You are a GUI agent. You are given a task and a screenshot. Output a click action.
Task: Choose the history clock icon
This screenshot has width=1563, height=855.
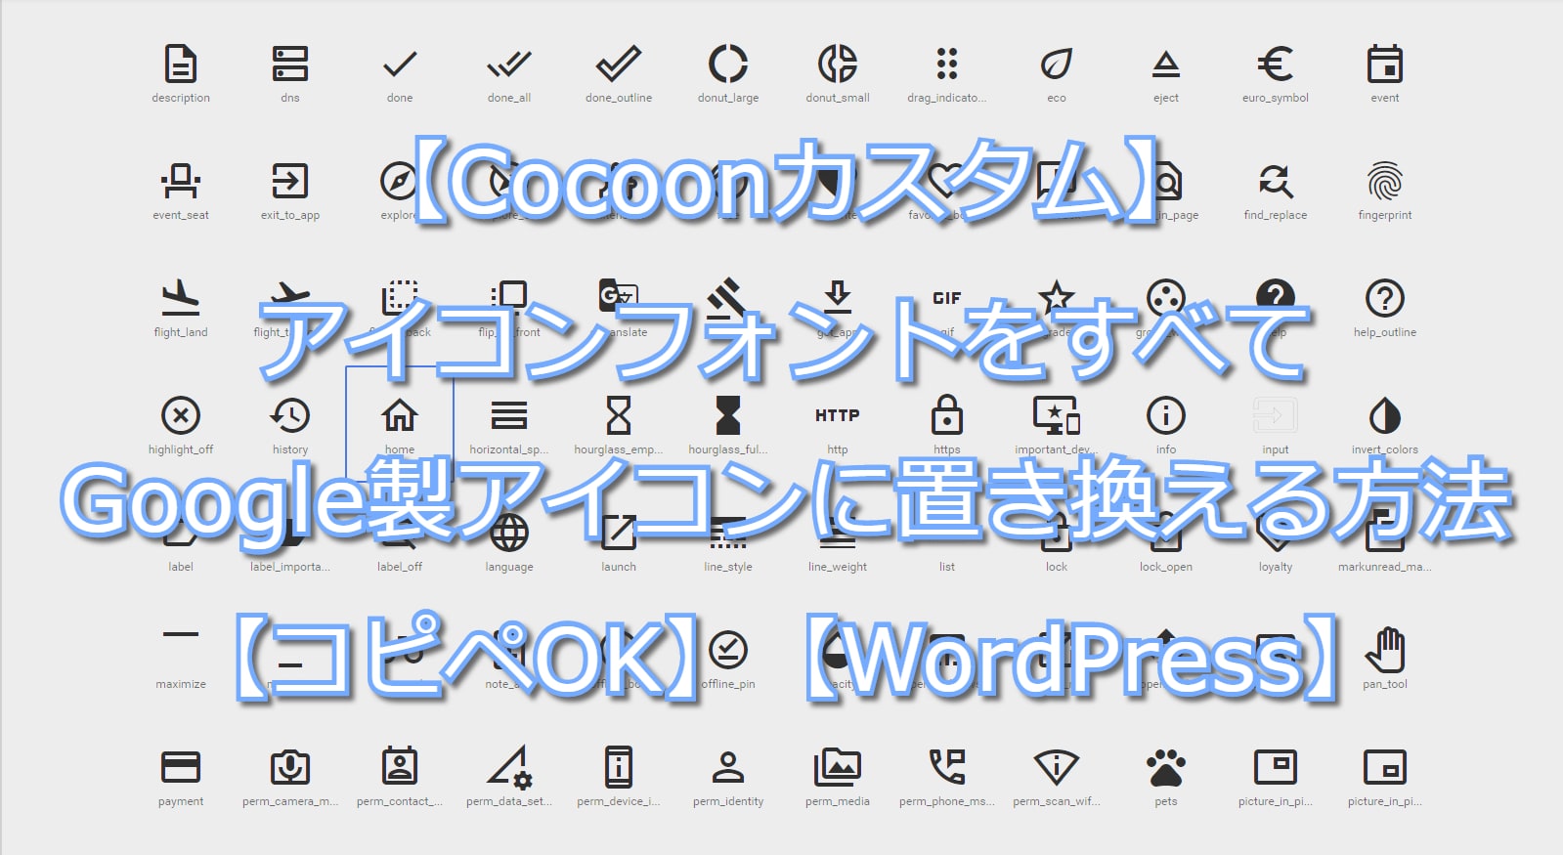coord(290,415)
